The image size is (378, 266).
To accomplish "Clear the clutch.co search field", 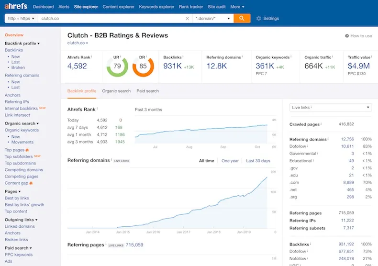I will point(187,19).
